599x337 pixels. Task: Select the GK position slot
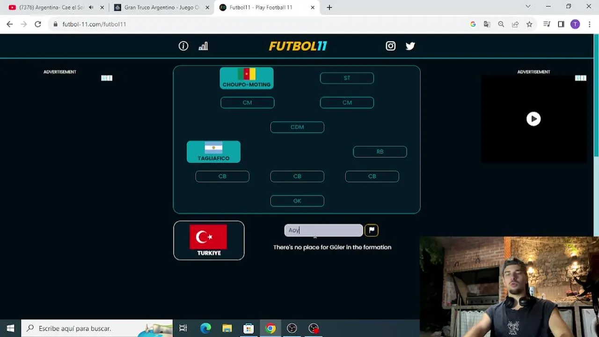(297, 201)
